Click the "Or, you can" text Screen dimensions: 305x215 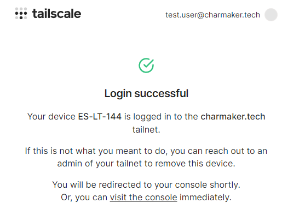click(84, 198)
